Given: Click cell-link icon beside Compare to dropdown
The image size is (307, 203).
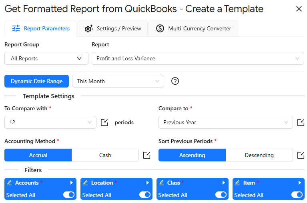Looking at the screenshot, I should point(301,123).
